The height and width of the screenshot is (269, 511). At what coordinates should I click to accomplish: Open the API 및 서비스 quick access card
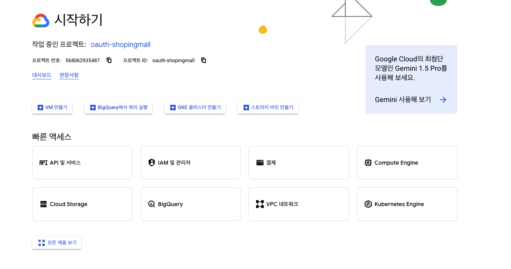(x=82, y=163)
